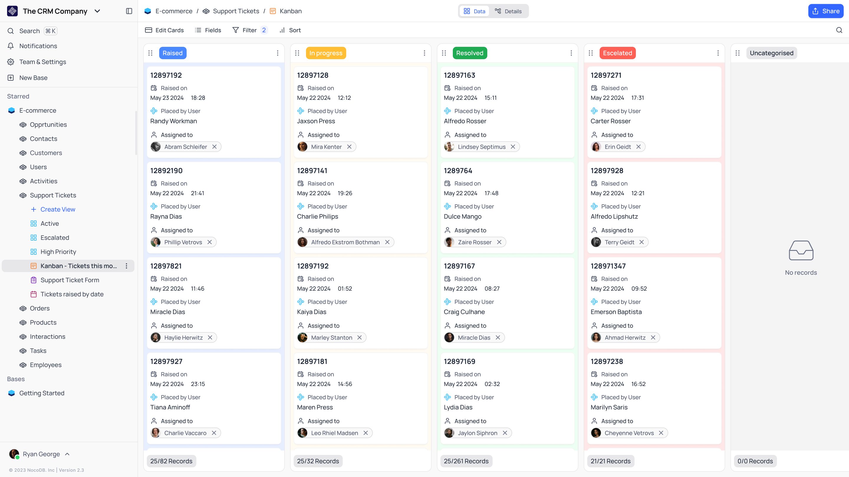Toggle the sidebar collapse icon
849x477 pixels.
129,11
